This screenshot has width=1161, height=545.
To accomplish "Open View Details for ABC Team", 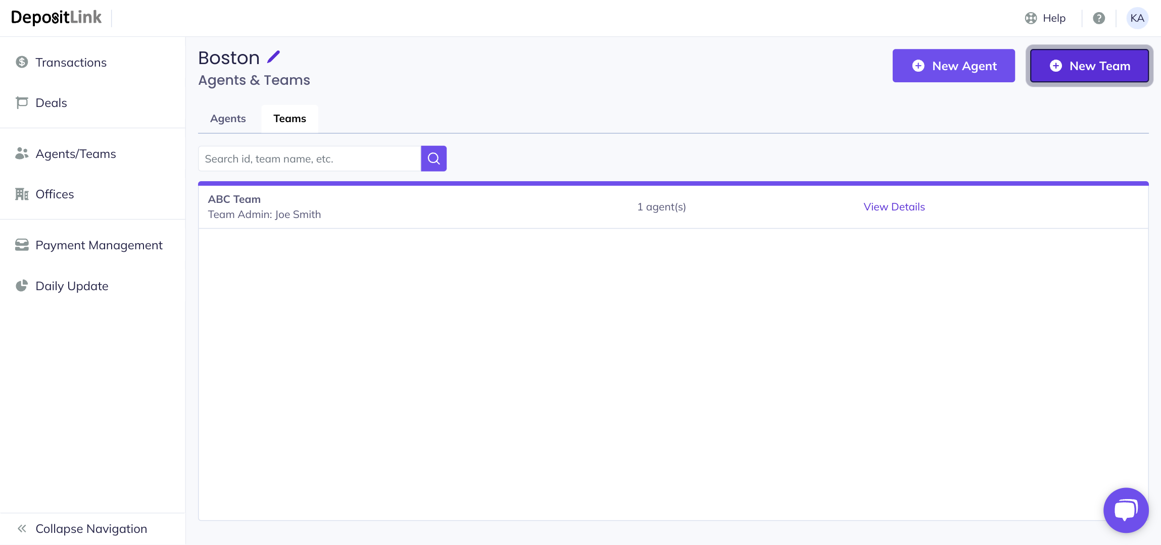I will (x=894, y=207).
